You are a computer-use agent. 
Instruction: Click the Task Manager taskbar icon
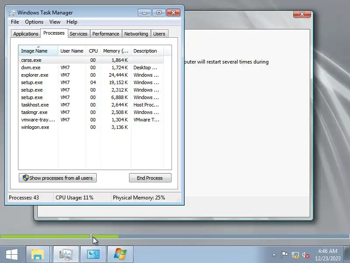coord(66,255)
